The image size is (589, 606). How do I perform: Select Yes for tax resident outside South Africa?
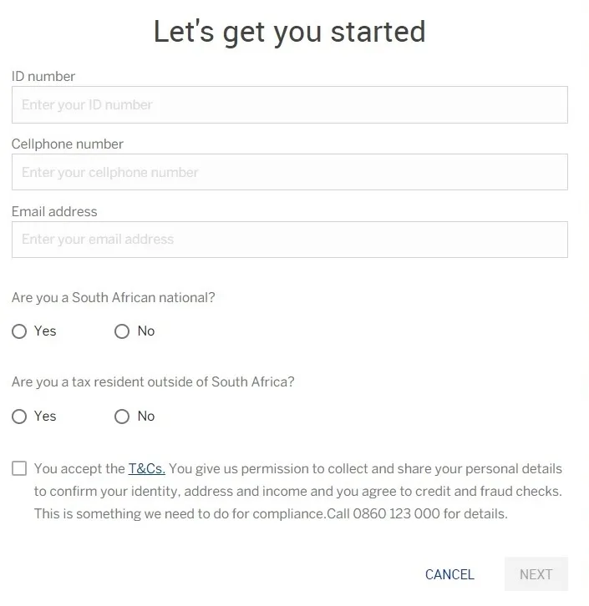[19, 417]
